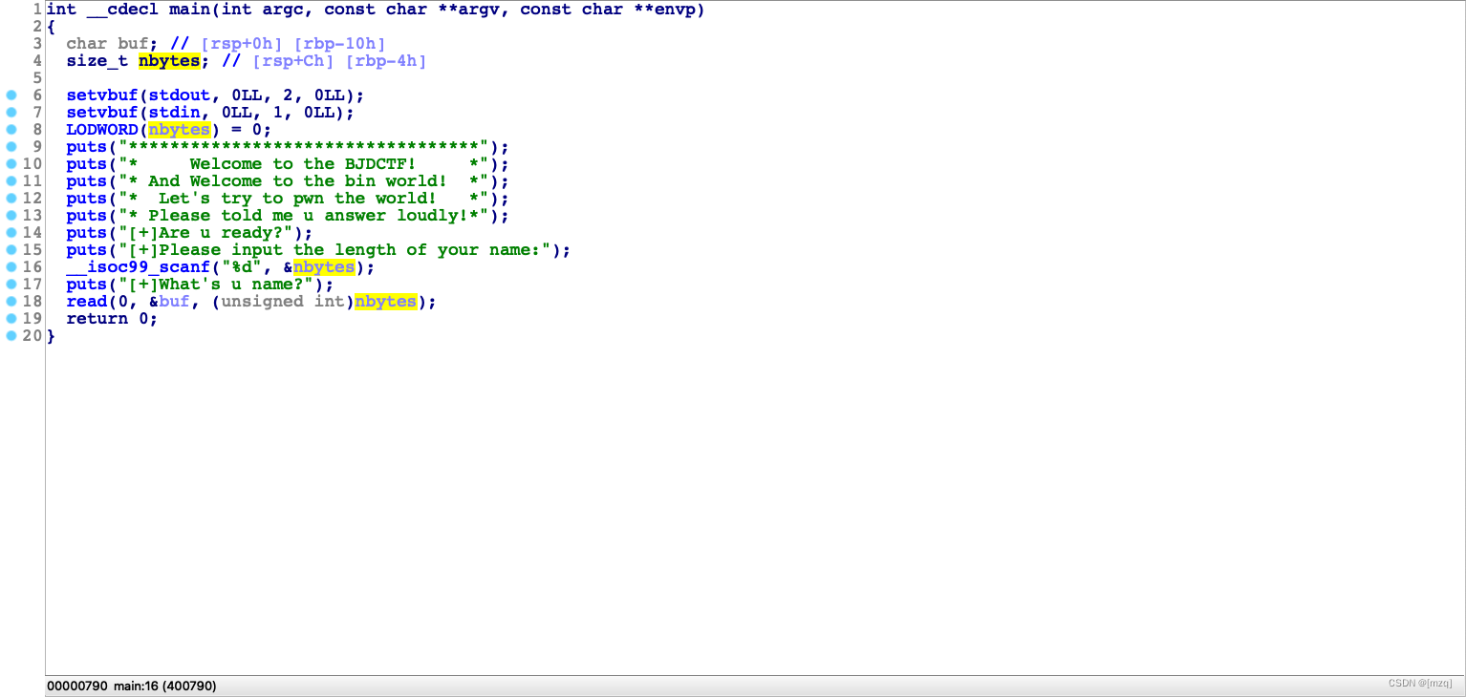
Task: Click the __isoc99_scanf function call
Action: point(139,267)
